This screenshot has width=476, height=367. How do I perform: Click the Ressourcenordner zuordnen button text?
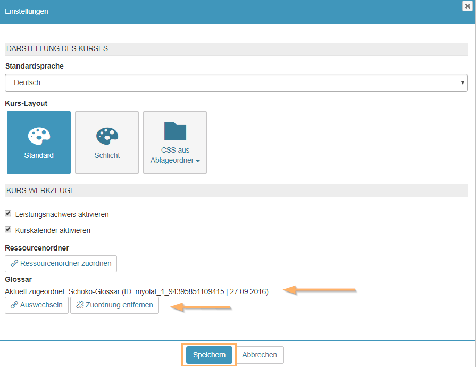click(66, 263)
